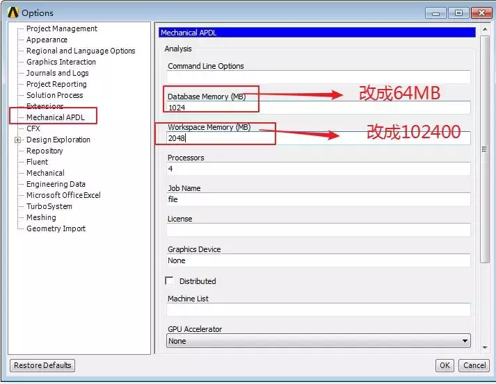This screenshot has height=384, width=496.
Task: Select Regional and Language Options
Action: (81, 51)
